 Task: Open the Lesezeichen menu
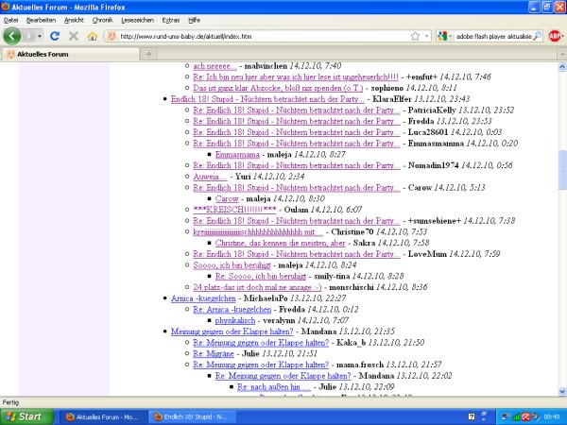(137, 20)
